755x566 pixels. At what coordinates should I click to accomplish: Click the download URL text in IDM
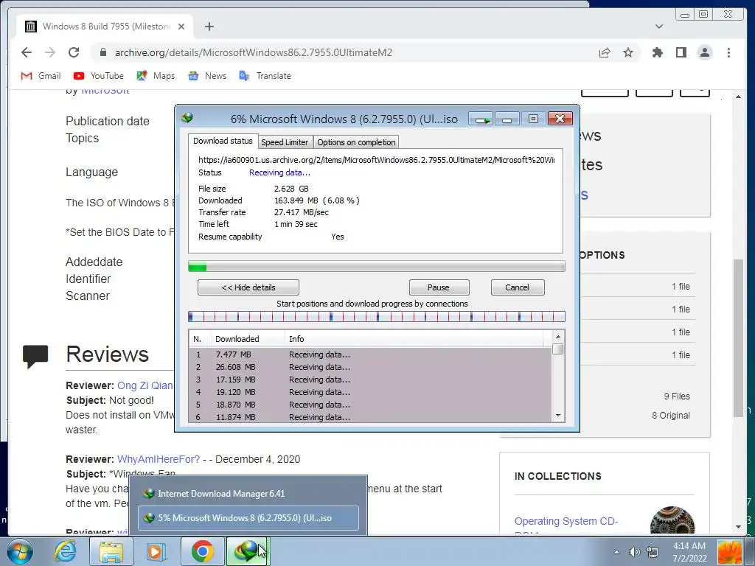376,160
